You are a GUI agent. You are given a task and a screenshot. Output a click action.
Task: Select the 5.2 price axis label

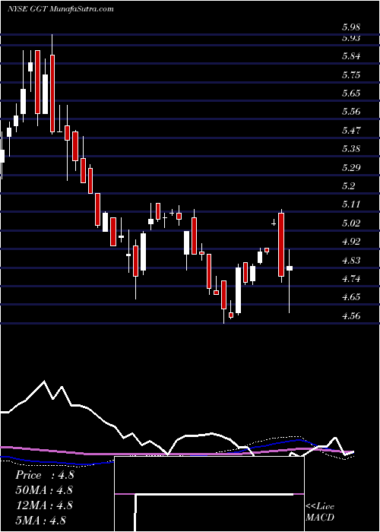(x=348, y=186)
